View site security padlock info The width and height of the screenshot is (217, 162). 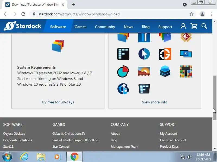pos(34,14)
